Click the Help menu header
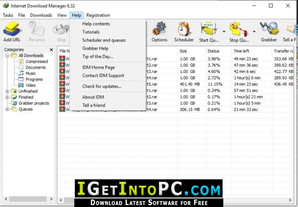 pyautogui.click(x=76, y=15)
